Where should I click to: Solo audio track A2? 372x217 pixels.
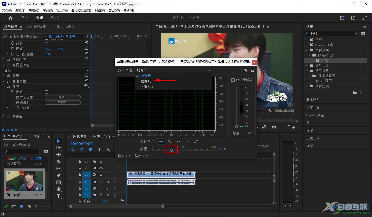coord(108,188)
